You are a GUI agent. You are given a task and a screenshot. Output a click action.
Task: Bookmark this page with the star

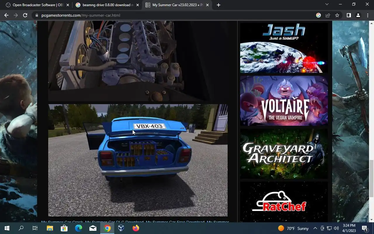tap(337, 15)
